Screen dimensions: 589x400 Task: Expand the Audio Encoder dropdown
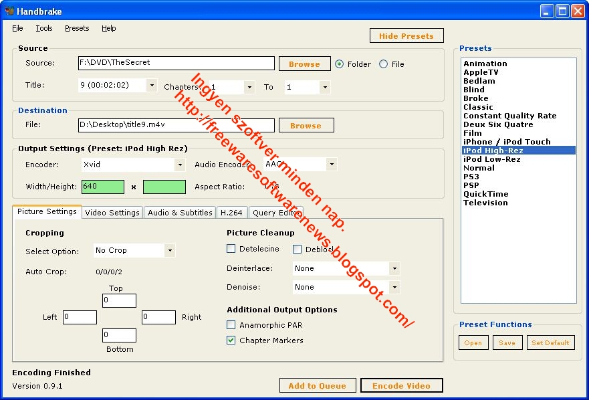tap(332, 165)
